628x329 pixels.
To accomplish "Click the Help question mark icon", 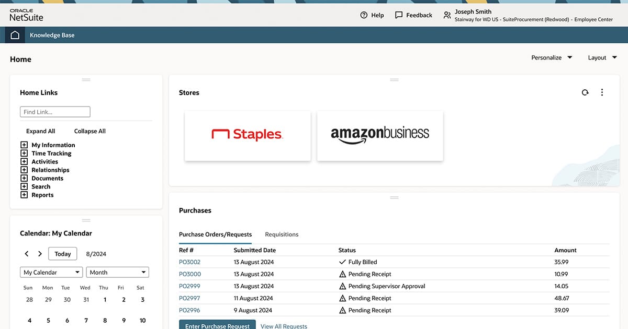I will (x=363, y=15).
